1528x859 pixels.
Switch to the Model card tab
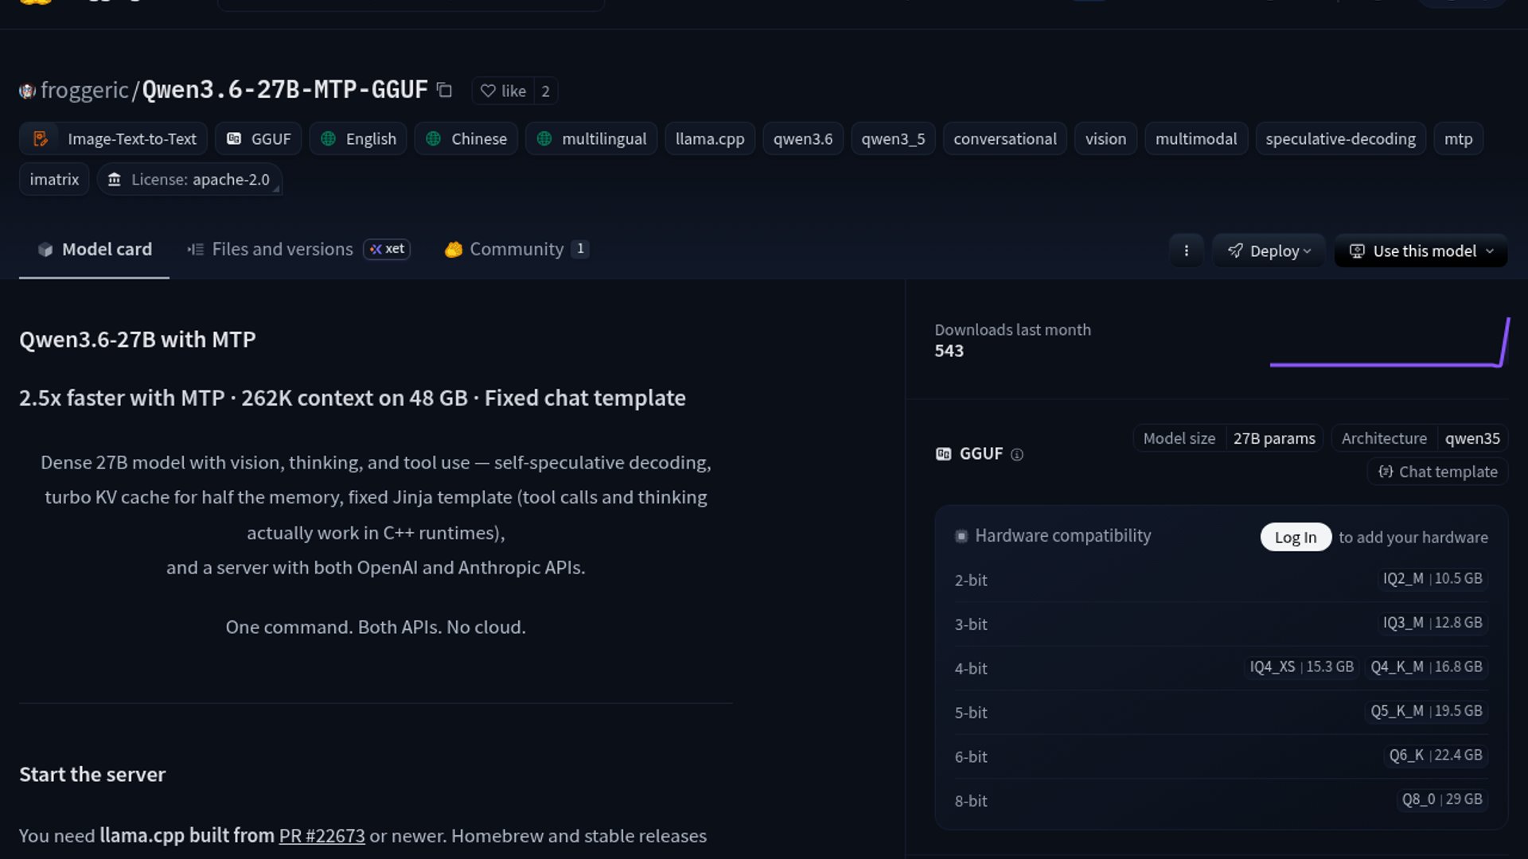94,249
